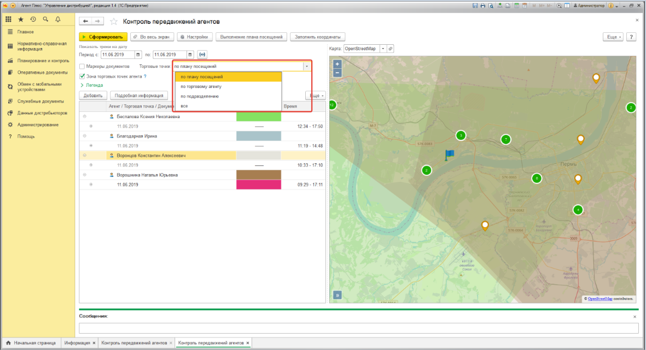
Task: Open the Еще menu at top right
Action: (x=613, y=37)
